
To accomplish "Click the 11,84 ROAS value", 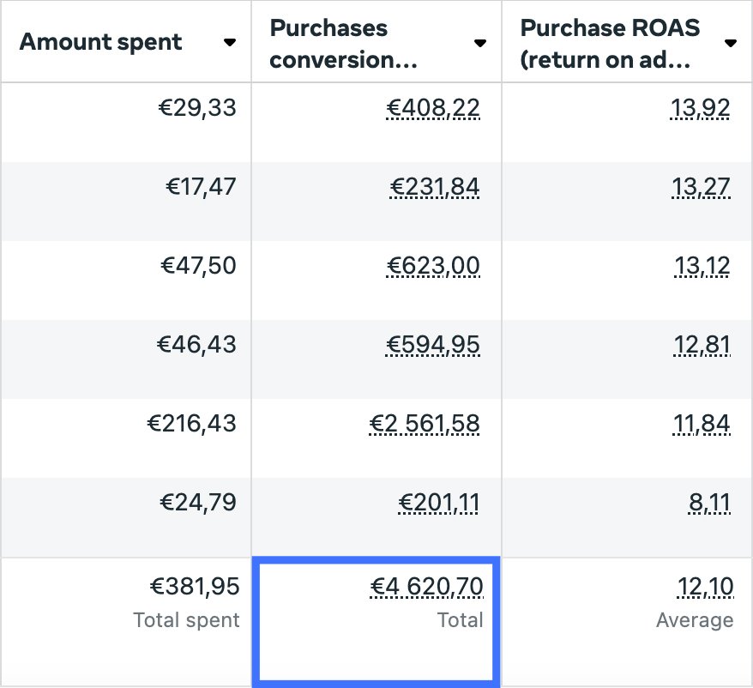I will pos(702,424).
